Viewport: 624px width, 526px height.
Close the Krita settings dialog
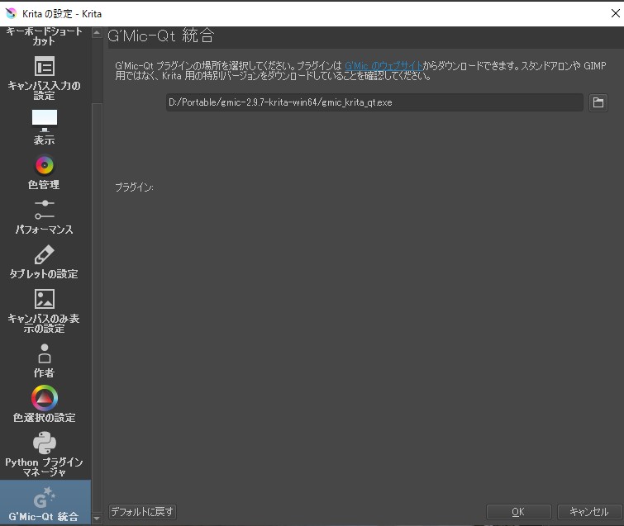(x=615, y=13)
